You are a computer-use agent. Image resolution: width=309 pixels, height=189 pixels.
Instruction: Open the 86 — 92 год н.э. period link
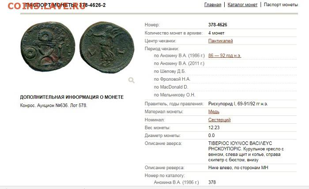(225, 56)
